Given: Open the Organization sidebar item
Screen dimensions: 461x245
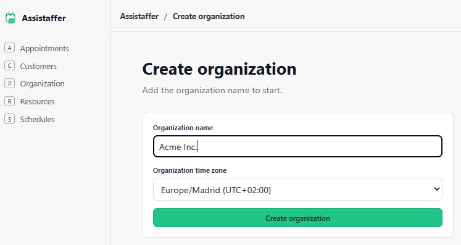Looking at the screenshot, I should pyautogui.click(x=43, y=84).
